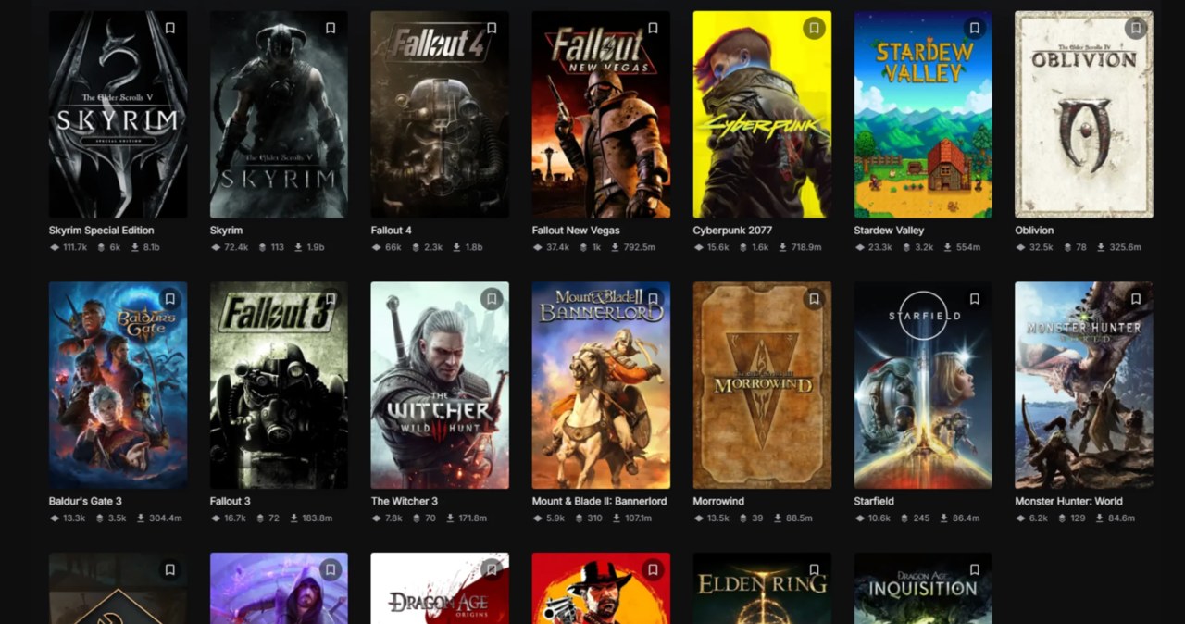The image size is (1185, 624).
Task: Open the Starfield cover image
Action: (923, 385)
